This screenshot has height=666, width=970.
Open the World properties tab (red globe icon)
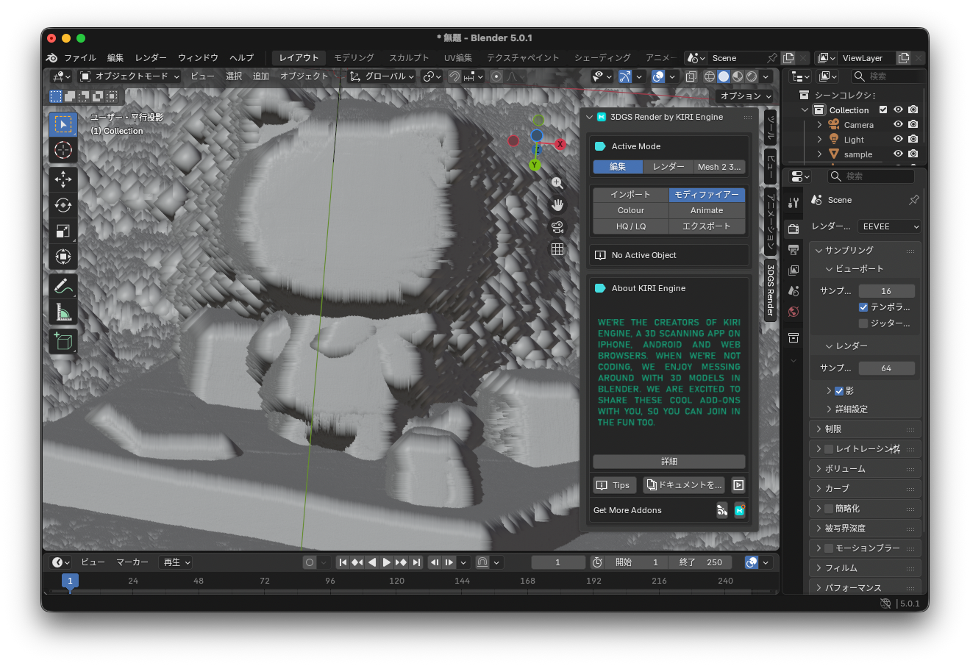(793, 312)
